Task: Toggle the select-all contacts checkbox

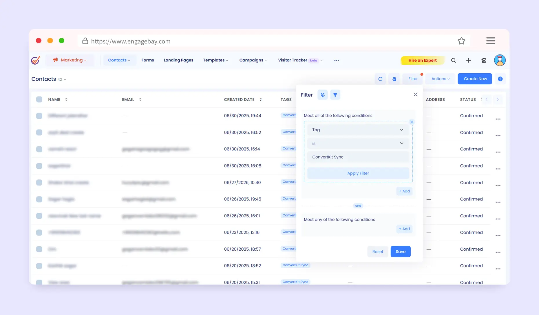Action: pyautogui.click(x=39, y=99)
